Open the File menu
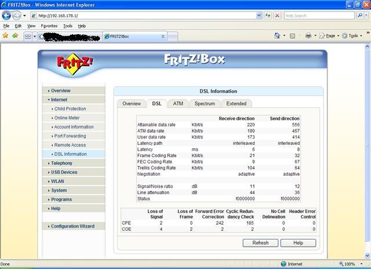The width and height of the screenshot is (371, 269). pos(6,26)
